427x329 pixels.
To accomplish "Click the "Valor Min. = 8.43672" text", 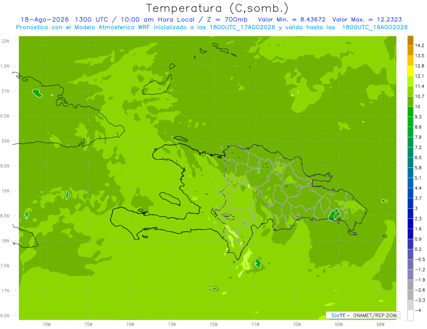I will pos(291,20).
